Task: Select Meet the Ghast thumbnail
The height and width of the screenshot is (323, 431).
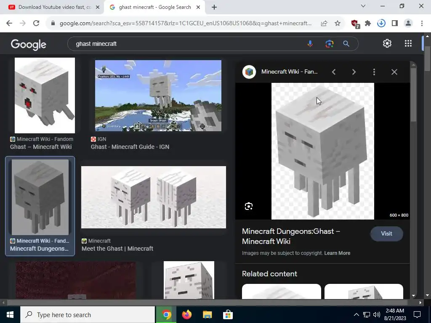Action: (153, 197)
